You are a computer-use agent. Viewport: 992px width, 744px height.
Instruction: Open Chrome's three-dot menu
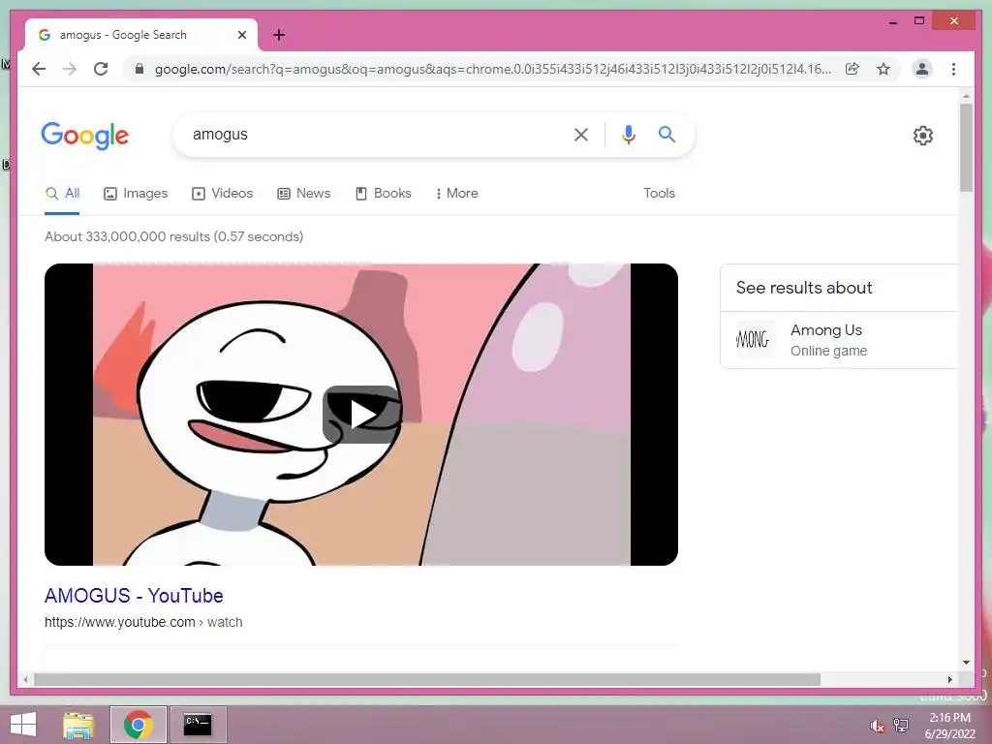tap(953, 69)
